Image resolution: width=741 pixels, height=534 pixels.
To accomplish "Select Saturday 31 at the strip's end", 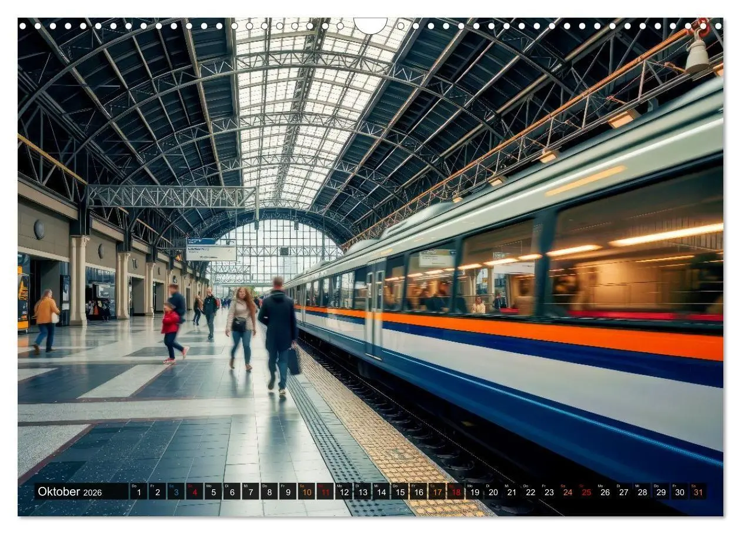I will click(x=698, y=492).
